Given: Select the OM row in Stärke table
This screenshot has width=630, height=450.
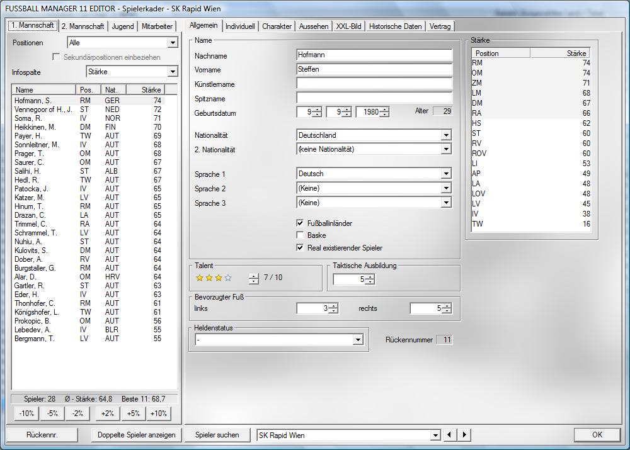Looking at the screenshot, I should (x=530, y=73).
